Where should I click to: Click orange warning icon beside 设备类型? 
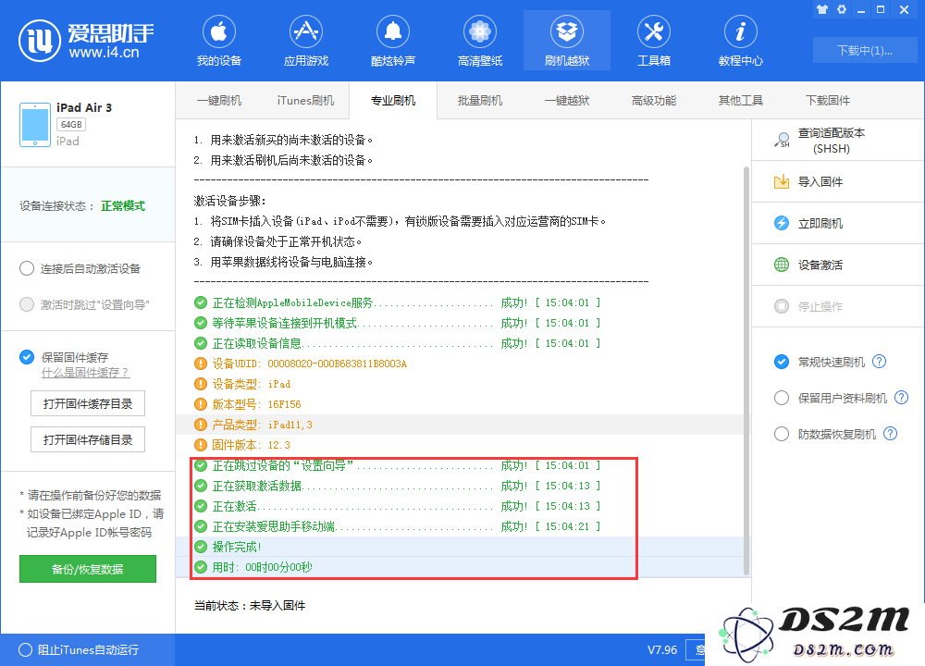point(201,384)
